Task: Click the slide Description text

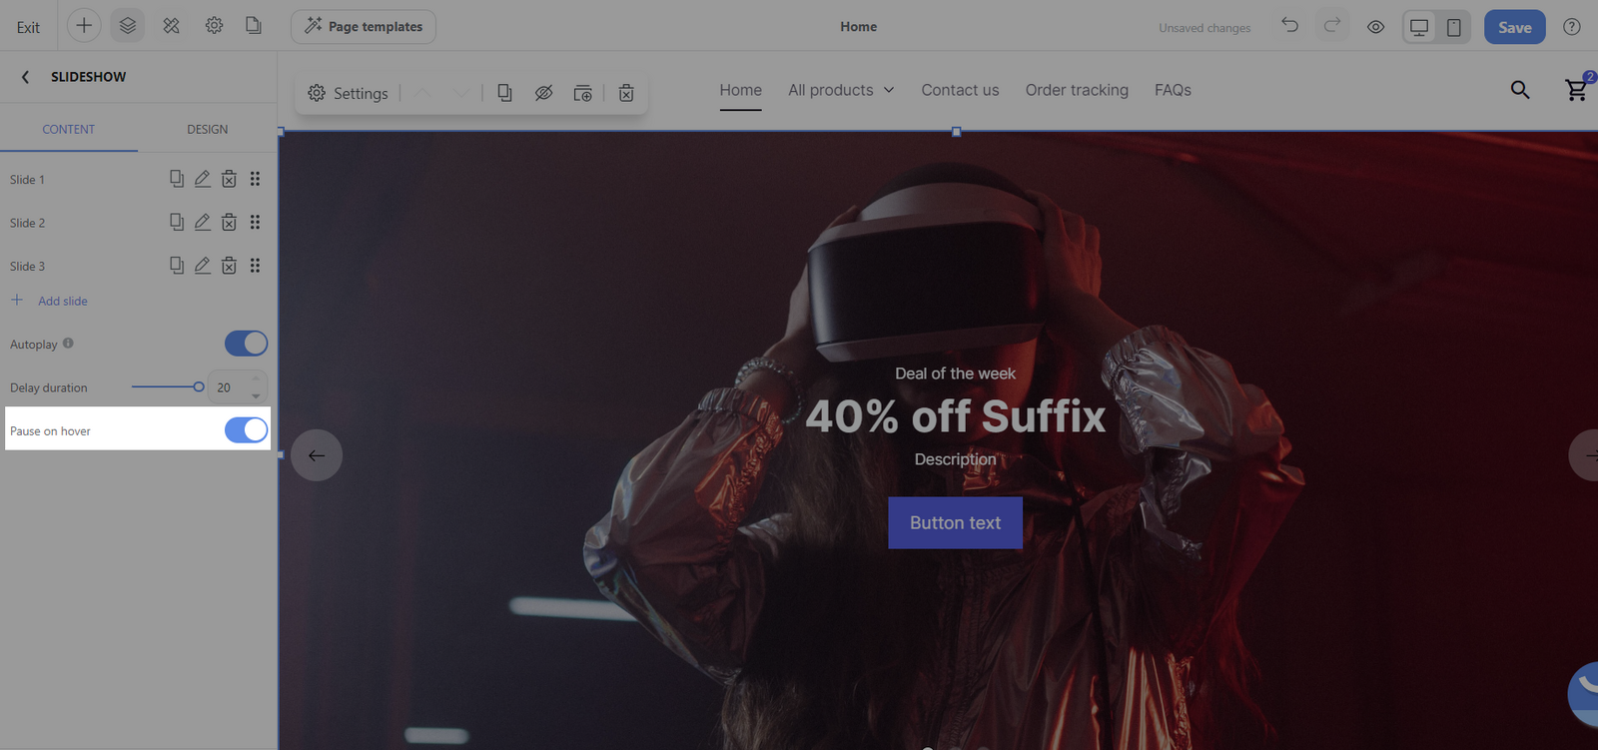Action: point(955,459)
